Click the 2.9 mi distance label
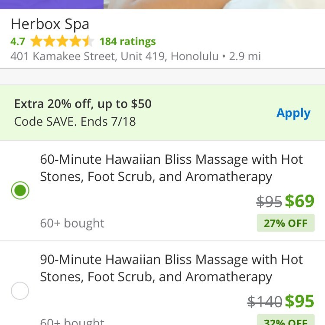The image size is (325, 325). [x=245, y=56]
